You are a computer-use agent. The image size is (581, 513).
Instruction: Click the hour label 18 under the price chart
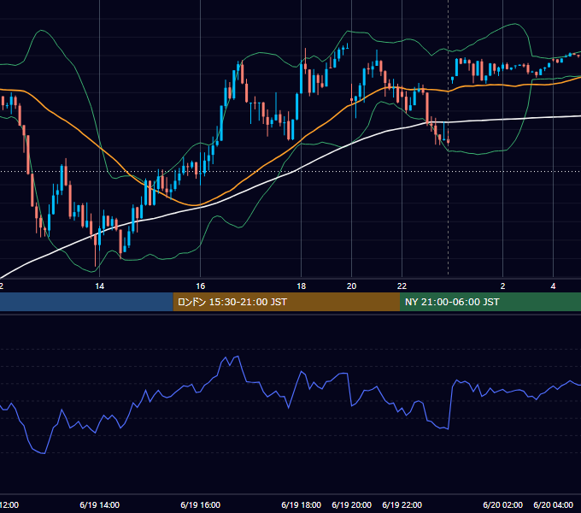click(302, 286)
